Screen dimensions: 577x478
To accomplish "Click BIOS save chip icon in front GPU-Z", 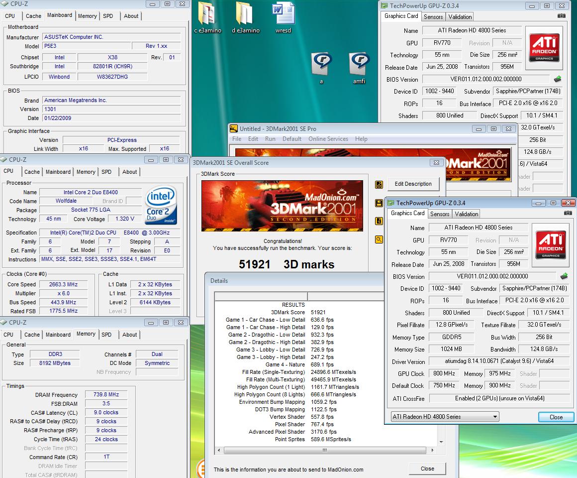I will coord(564,276).
